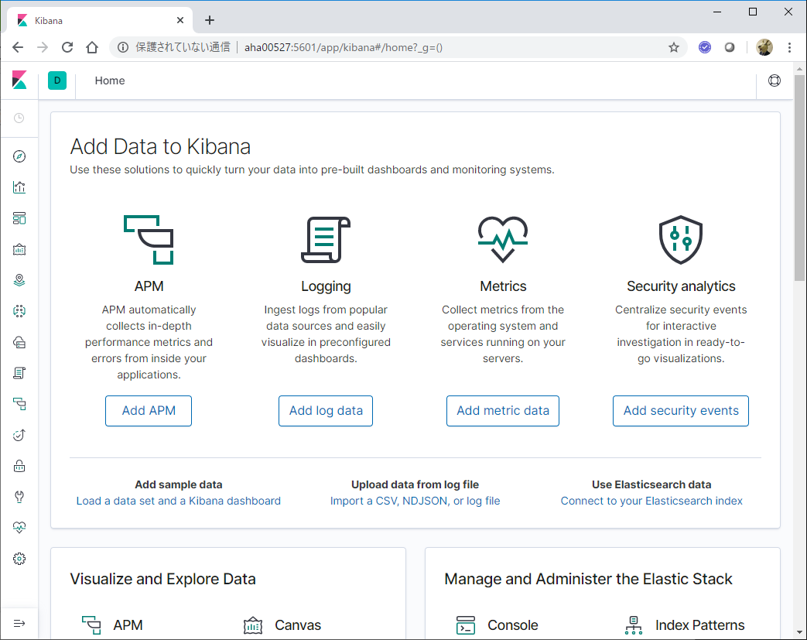The image size is (807, 640).
Task: Open Discover compass icon in sidebar
Action: click(19, 156)
